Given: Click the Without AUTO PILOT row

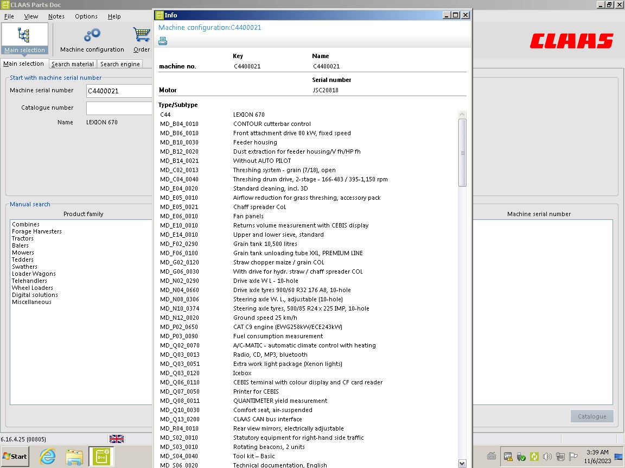Looking at the screenshot, I should (308, 161).
